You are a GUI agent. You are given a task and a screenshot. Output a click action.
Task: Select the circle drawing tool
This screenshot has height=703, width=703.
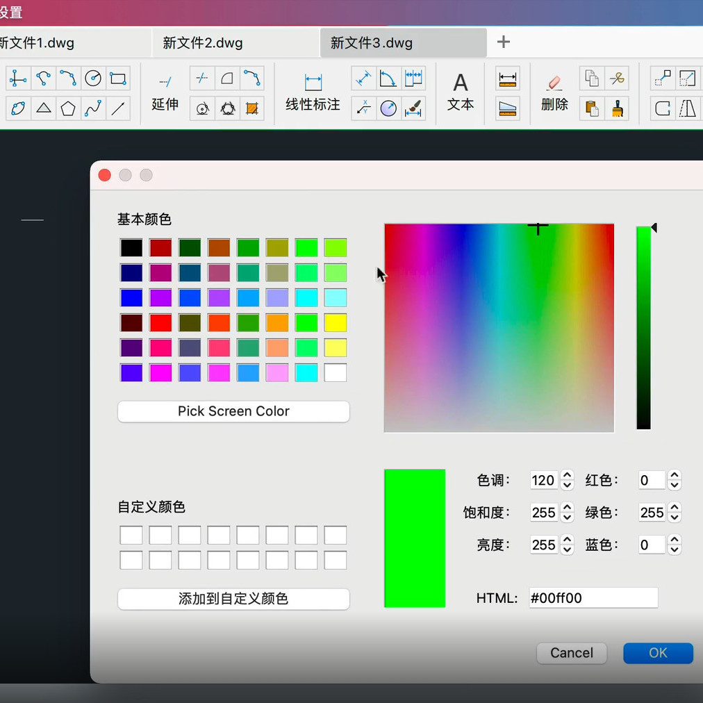pyautogui.click(x=93, y=78)
